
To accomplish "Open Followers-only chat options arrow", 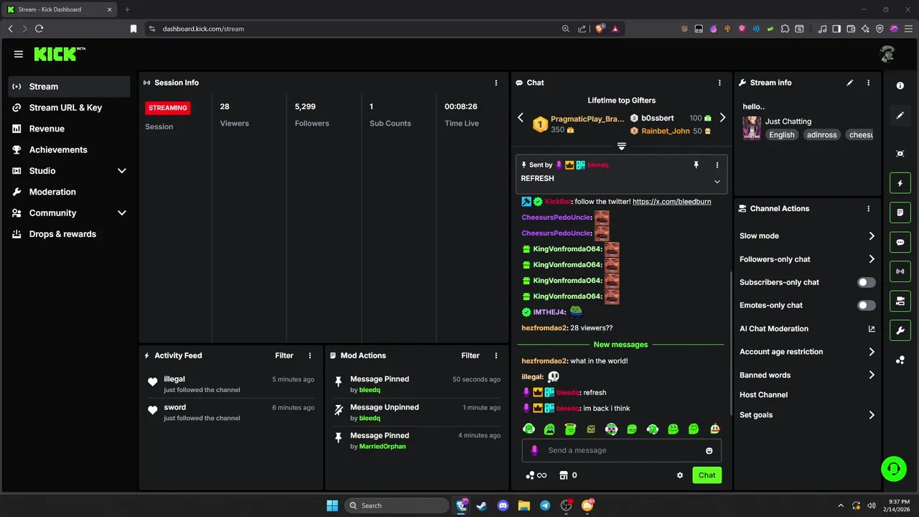I will 872,259.
